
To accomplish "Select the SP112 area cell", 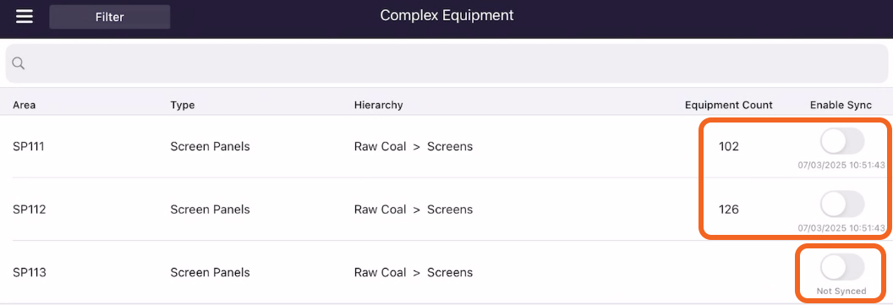I will pyautogui.click(x=29, y=210).
